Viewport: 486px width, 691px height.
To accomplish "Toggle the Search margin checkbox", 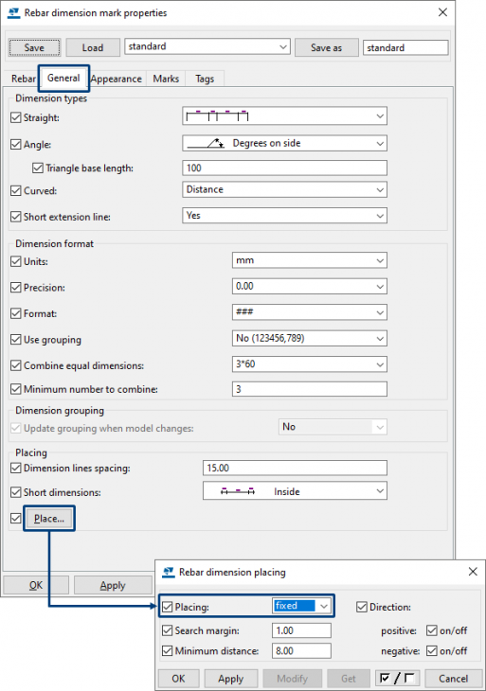I will (x=167, y=630).
